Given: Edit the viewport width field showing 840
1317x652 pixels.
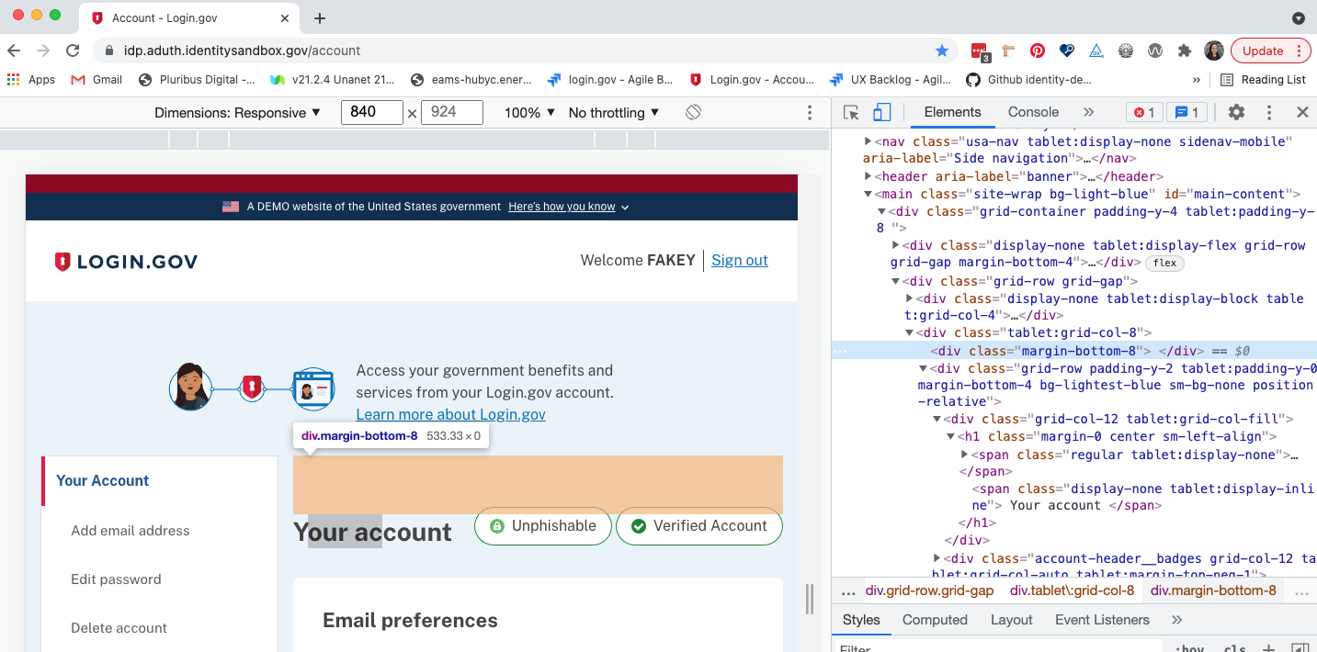Looking at the screenshot, I should tap(372, 112).
